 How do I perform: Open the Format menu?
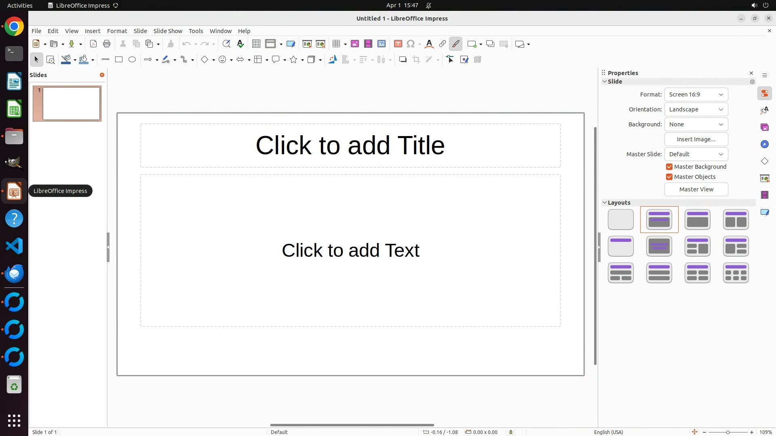click(x=117, y=31)
